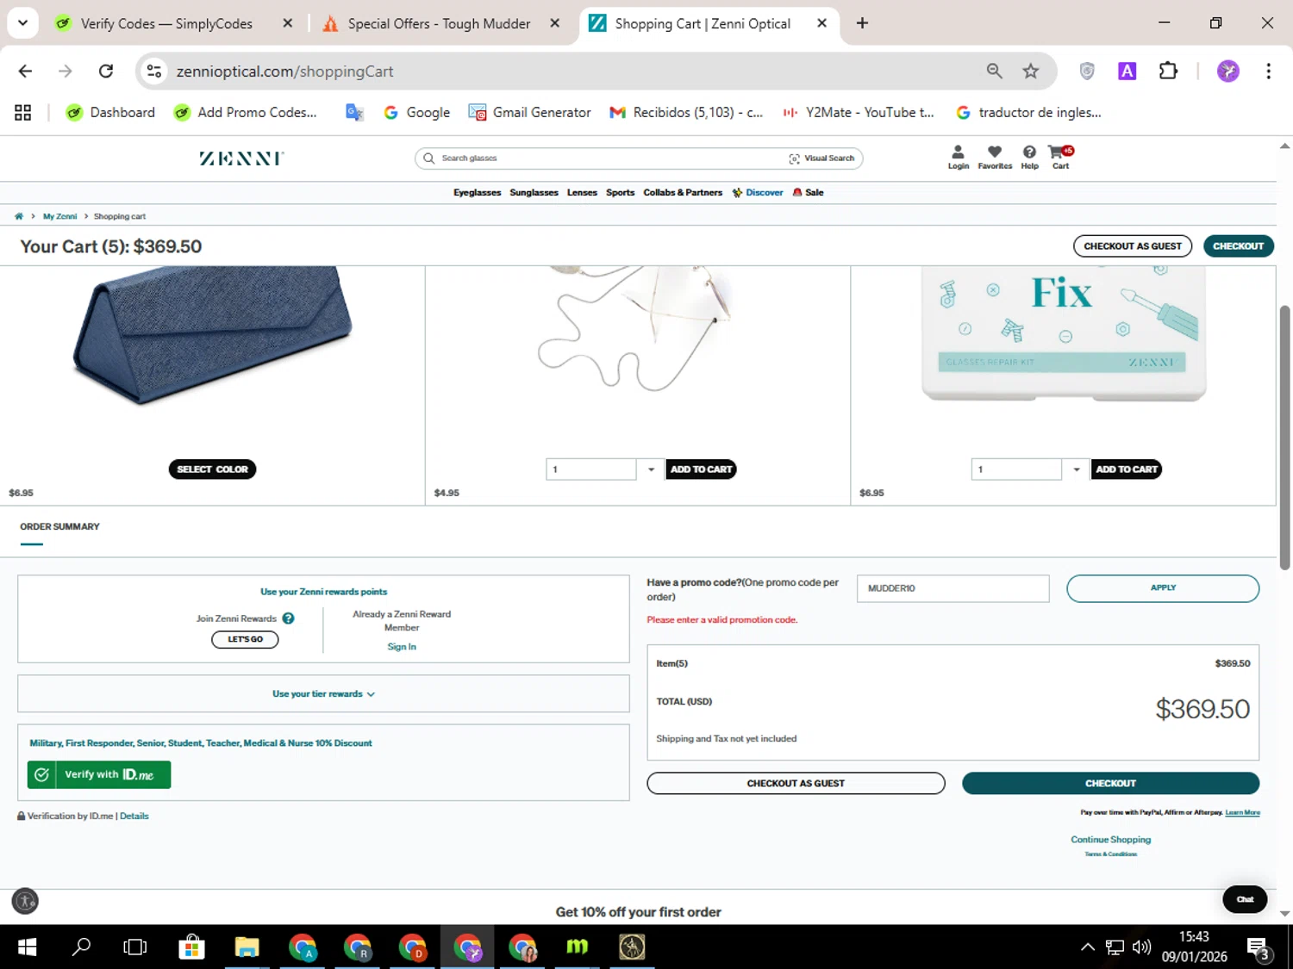Viewport: 1293px width, 969px height.
Task: Add the $6.95 repair kit to cart
Action: click(x=1127, y=469)
